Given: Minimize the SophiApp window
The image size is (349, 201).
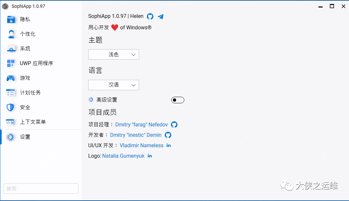Looking at the screenshot, I should click(x=320, y=7).
